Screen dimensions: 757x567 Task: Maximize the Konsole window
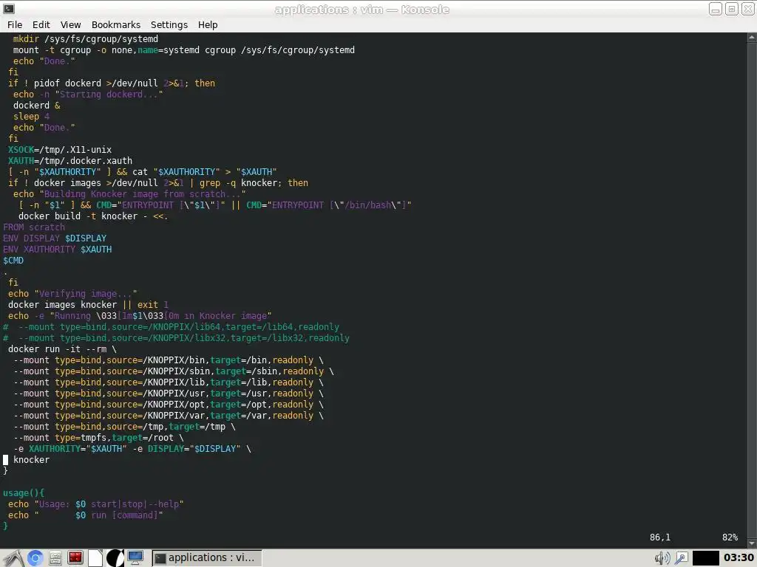731,9
